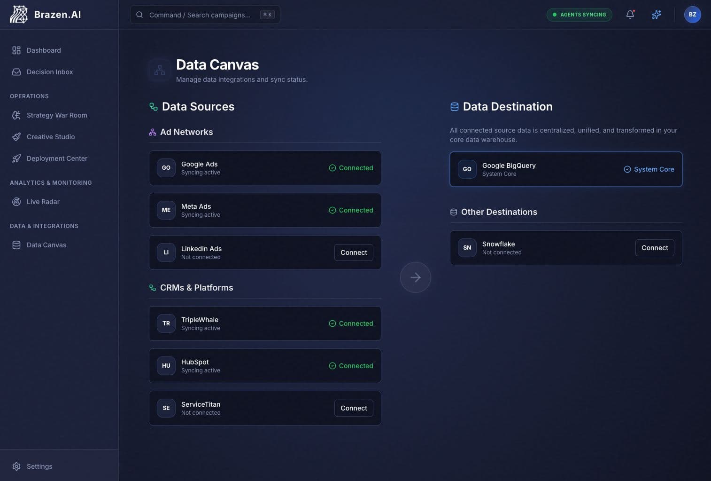The height and width of the screenshot is (481, 711).
Task: Click the Creative Studio brush icon
Action: point(16,137)
